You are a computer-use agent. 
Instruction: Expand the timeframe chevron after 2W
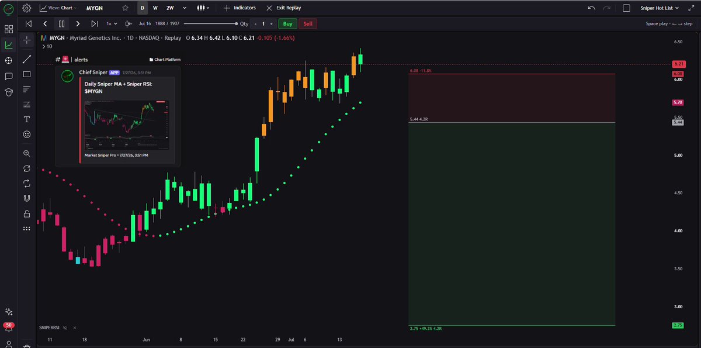point(185,8)
